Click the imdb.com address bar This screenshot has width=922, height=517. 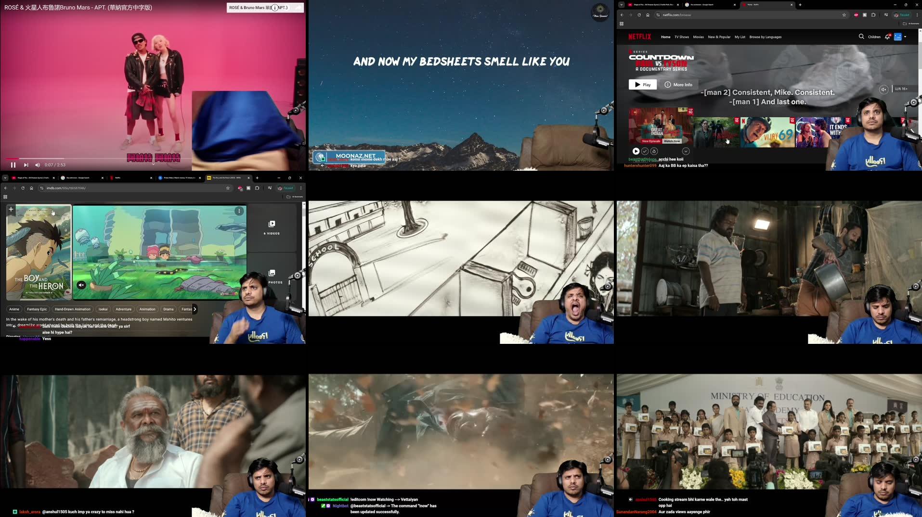click(x=135, y=188)
